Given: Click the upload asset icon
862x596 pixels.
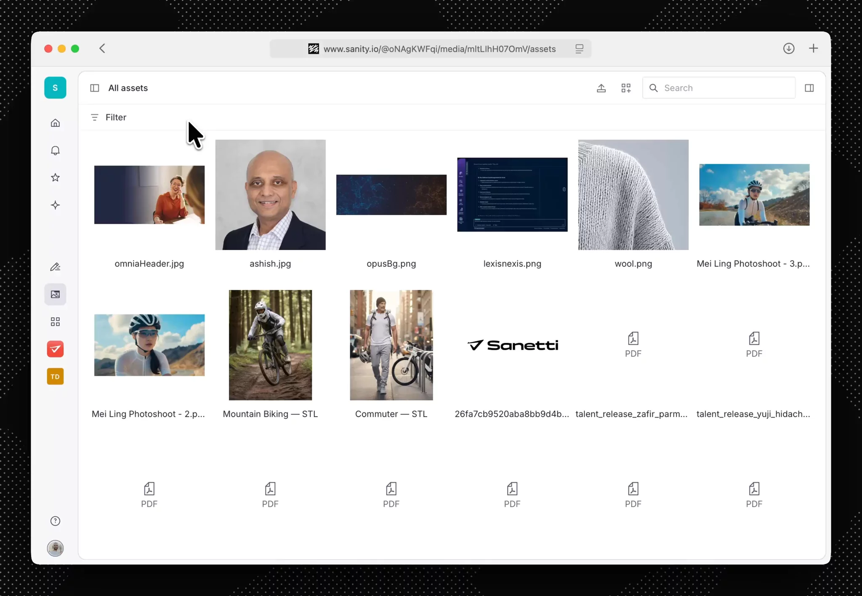Looking at the screenshot, I should 601,88.
